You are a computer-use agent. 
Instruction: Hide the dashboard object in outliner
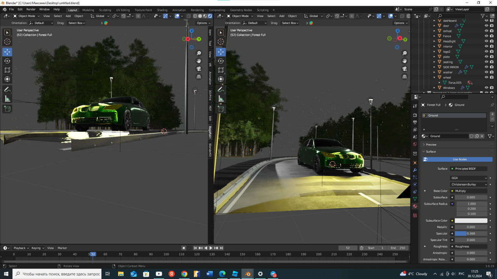(486, 21)
